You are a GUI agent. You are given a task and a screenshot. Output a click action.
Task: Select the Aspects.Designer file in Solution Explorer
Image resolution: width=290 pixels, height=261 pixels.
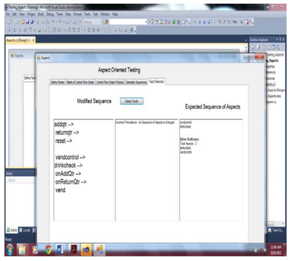pyautogui.click(x=276, y=90)
